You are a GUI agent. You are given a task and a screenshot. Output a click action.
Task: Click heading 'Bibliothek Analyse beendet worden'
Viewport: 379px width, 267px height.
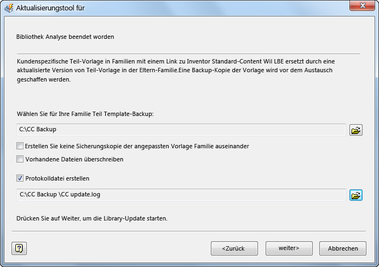coord(65,37)
